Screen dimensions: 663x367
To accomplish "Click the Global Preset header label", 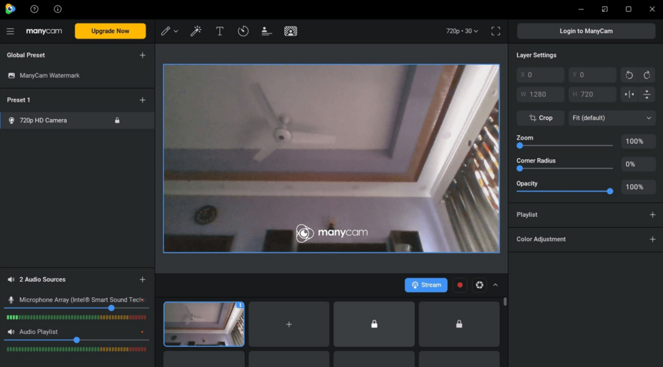I will click(26, 55).
